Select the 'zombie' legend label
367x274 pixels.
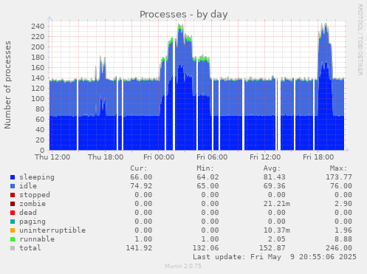(32, 204)
